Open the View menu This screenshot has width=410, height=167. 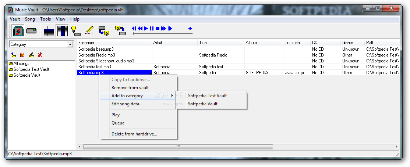60,19
